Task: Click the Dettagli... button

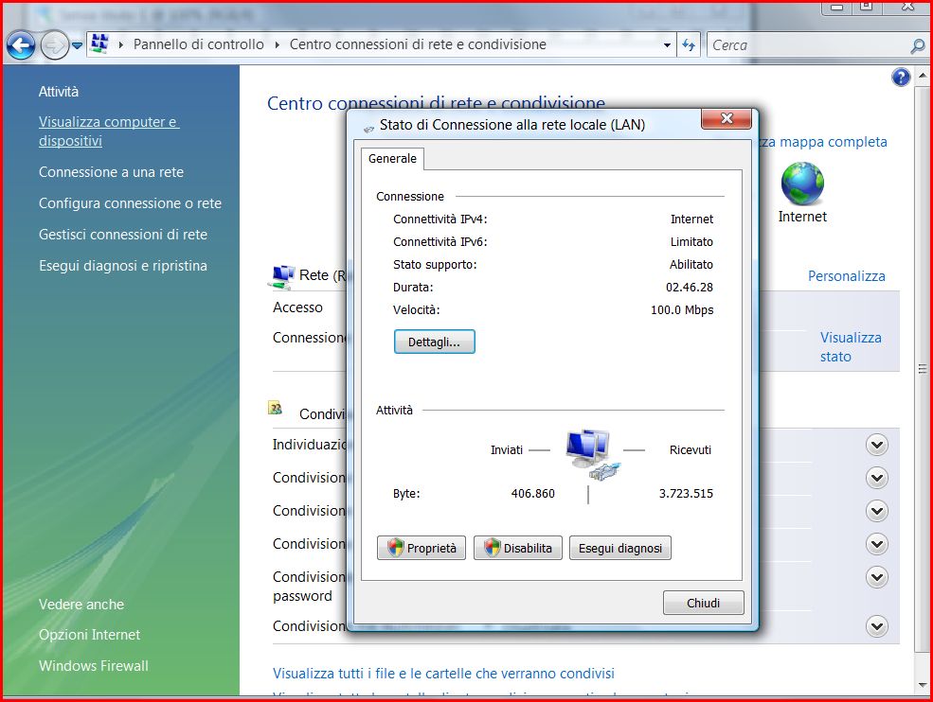Action: coord(435,342)
